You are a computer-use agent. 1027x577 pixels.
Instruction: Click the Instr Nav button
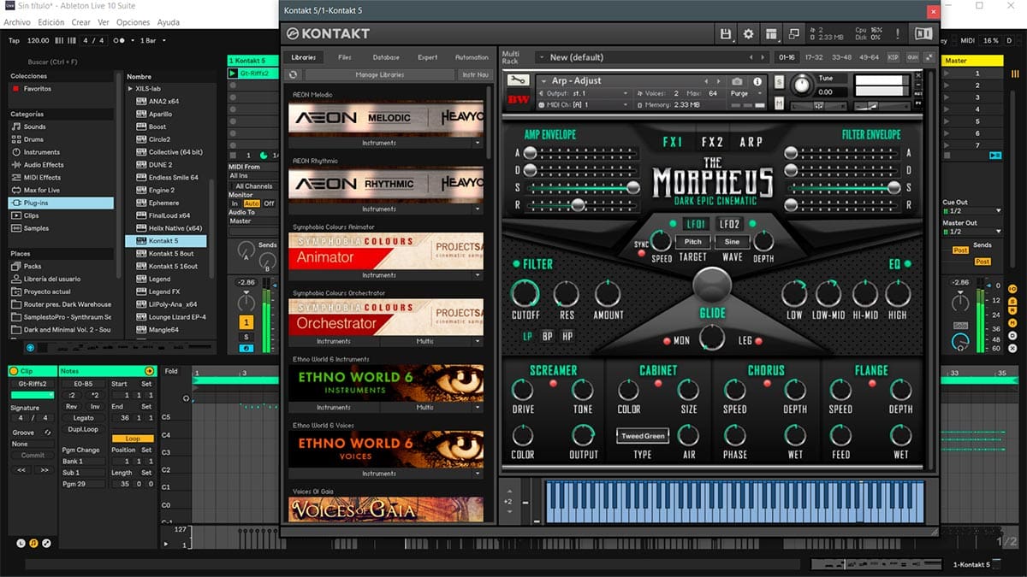pos(475,75)
